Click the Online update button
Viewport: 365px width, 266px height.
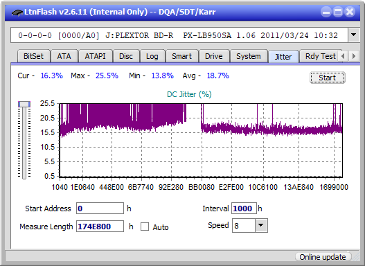(322, 257)
